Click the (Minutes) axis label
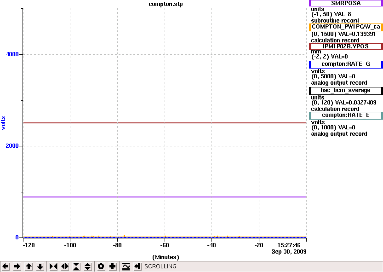 (x=166, y=257)
